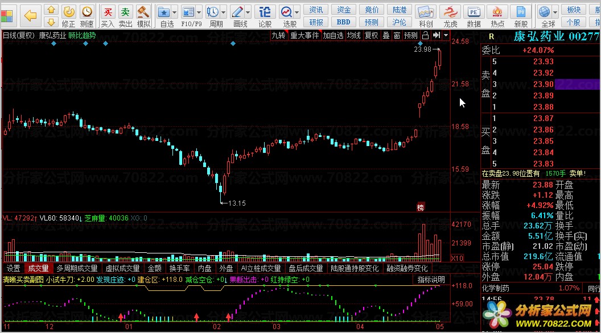Click the 卖出 sell icon
601x333 pixels.
click(125, 16)
